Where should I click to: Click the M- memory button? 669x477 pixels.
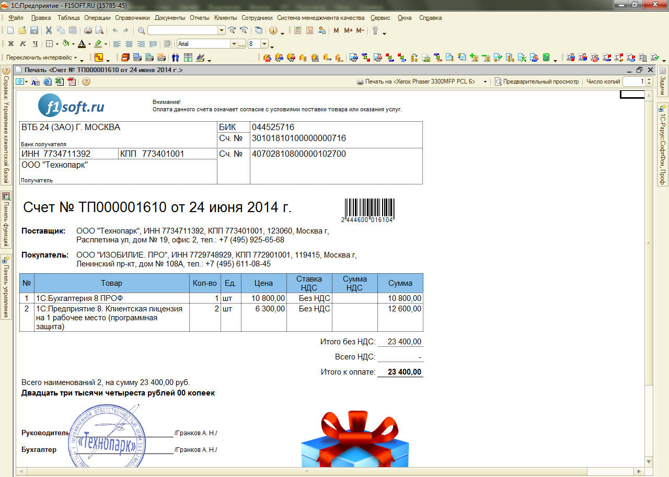(x=360, y=30)
